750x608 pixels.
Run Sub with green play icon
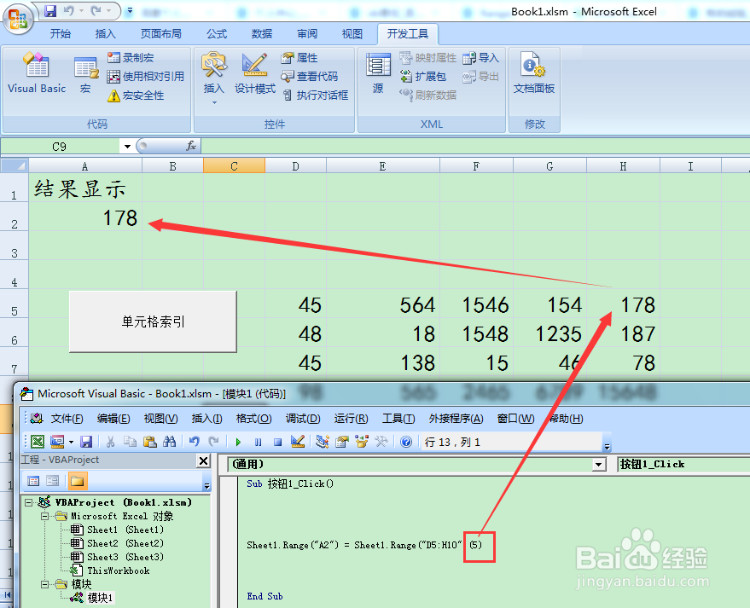tap(238, 442)
